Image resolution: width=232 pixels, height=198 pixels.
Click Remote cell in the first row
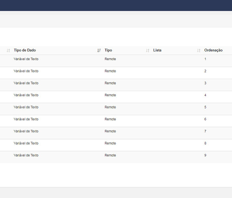pos(110,59)
